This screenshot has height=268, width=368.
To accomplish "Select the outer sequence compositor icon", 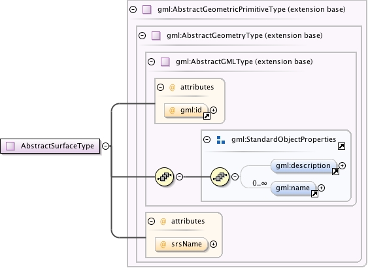I will pyautogui.click(x=164, y=176).
